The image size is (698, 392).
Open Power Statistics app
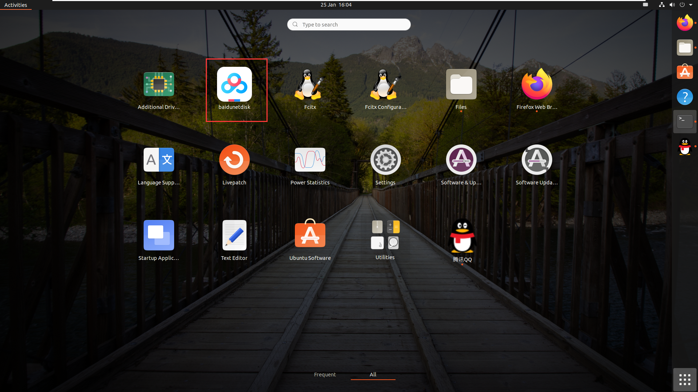[310, 160]
